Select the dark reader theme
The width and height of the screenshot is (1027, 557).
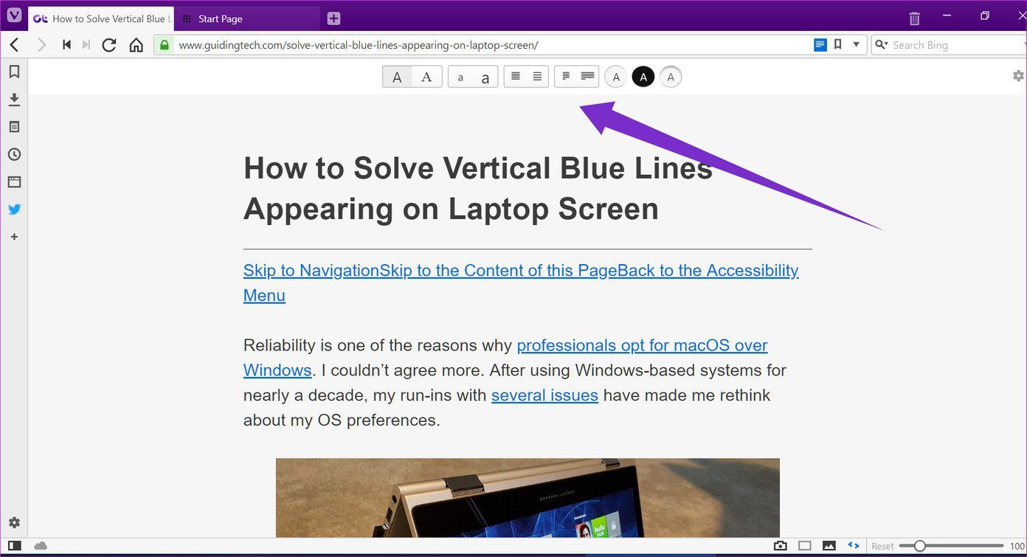643,77
